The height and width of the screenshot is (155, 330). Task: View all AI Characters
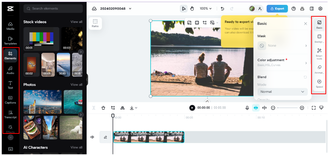(76, 147)
